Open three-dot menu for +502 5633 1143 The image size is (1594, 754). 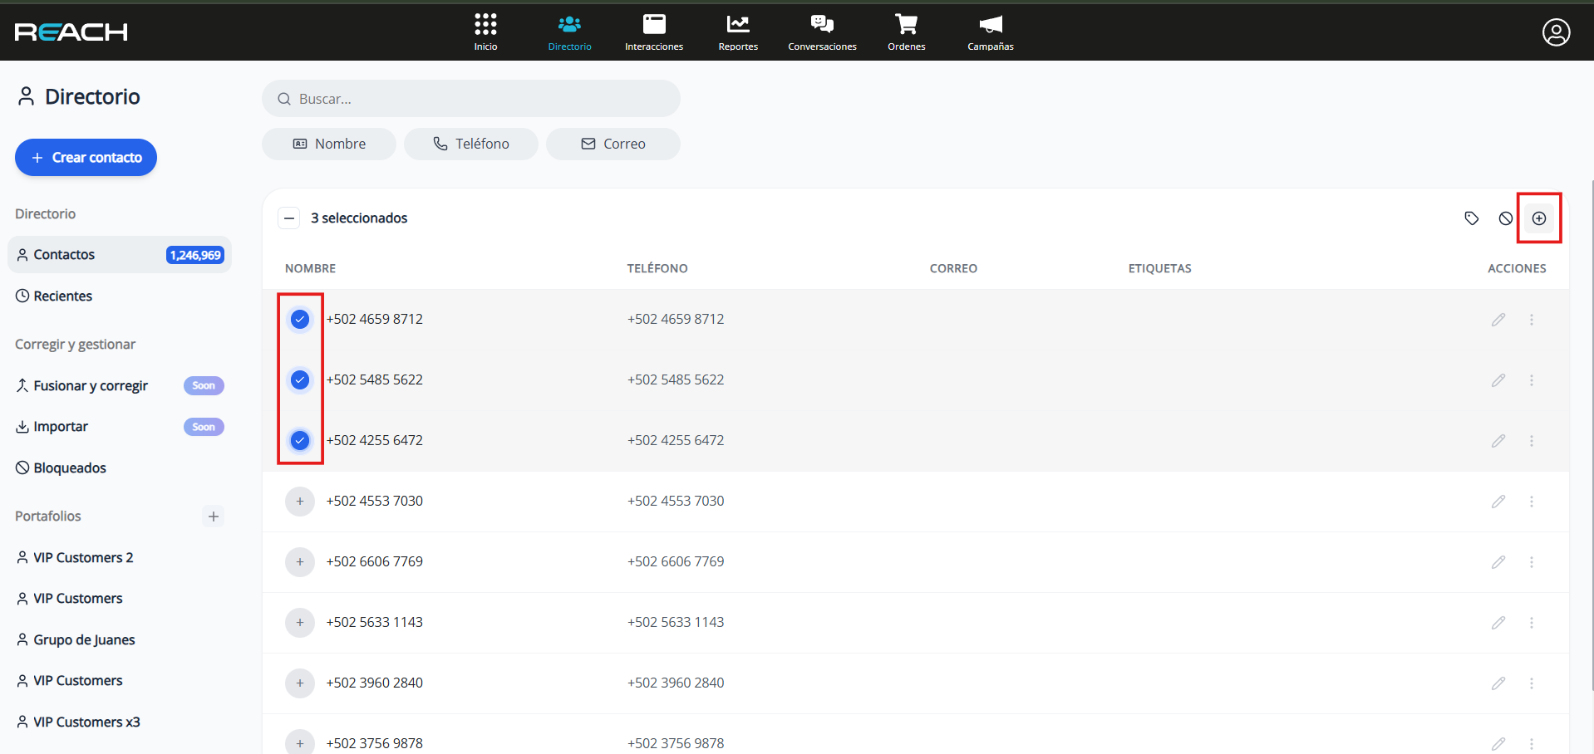(x=1531, y=623)
